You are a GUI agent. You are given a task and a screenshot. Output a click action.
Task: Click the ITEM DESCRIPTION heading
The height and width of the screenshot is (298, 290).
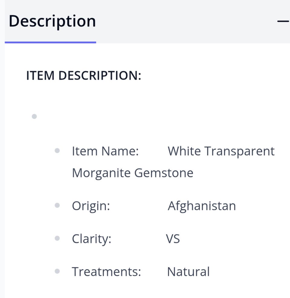pyautogui.click(x=84, y=75)
